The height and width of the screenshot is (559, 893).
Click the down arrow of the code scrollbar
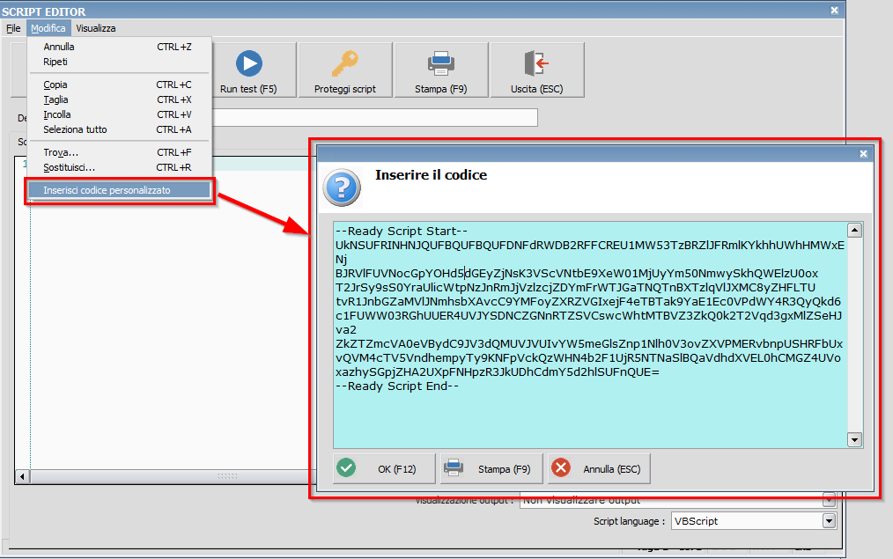coord(854,439)
